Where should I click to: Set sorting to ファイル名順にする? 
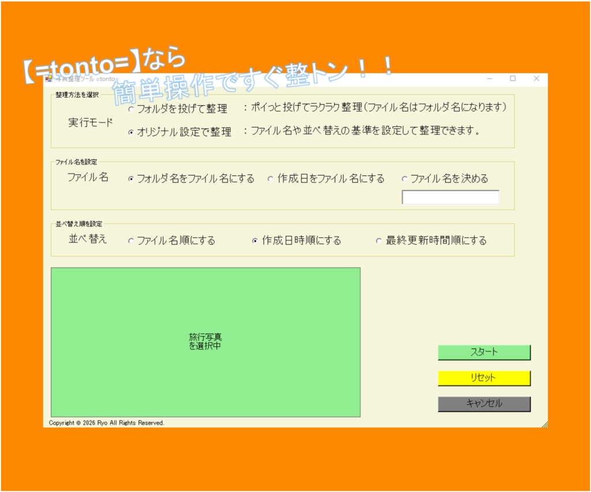coord(132,241)
